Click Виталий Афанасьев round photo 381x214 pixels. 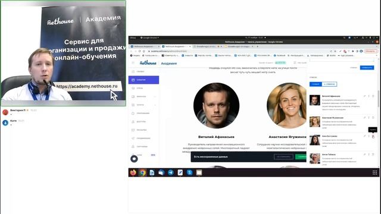216,106
